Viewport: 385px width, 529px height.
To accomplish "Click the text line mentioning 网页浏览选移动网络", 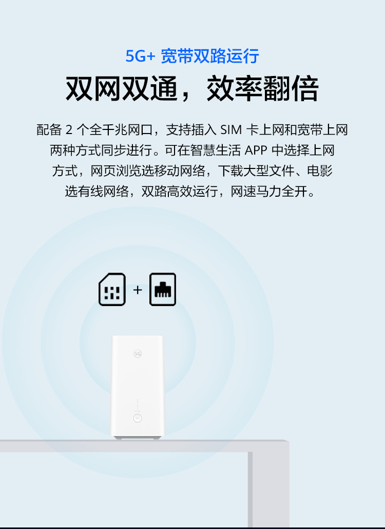I will (x=192, y=171).
